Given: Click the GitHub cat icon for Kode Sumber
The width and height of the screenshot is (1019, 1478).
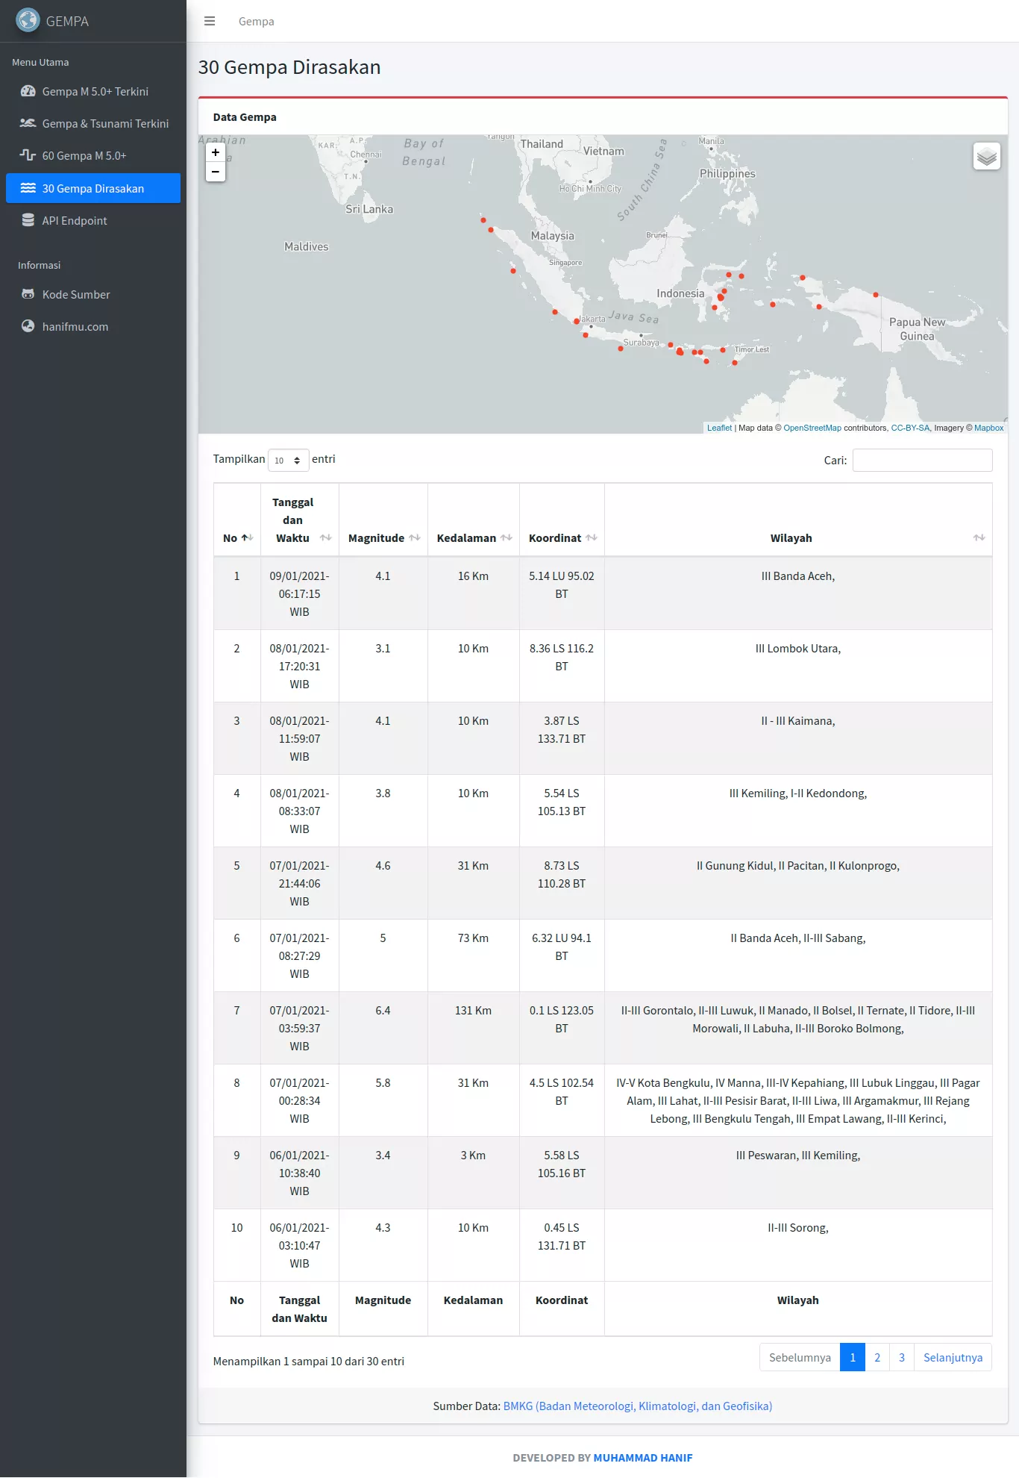Looking at the screenshot, I should (28, 294).
